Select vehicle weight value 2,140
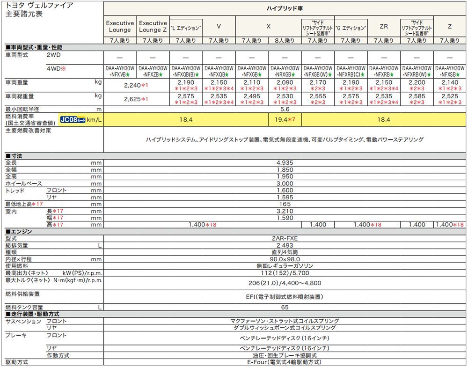Screen dimensions: 468x367 pyautogui.click(x=450, y=82)
